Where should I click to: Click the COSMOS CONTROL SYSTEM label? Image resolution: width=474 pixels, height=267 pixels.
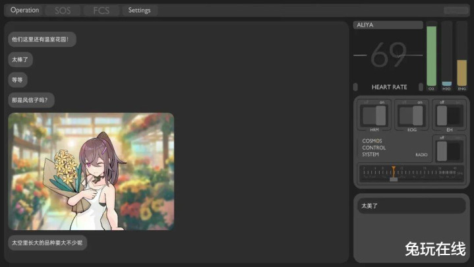click(374, 148)
